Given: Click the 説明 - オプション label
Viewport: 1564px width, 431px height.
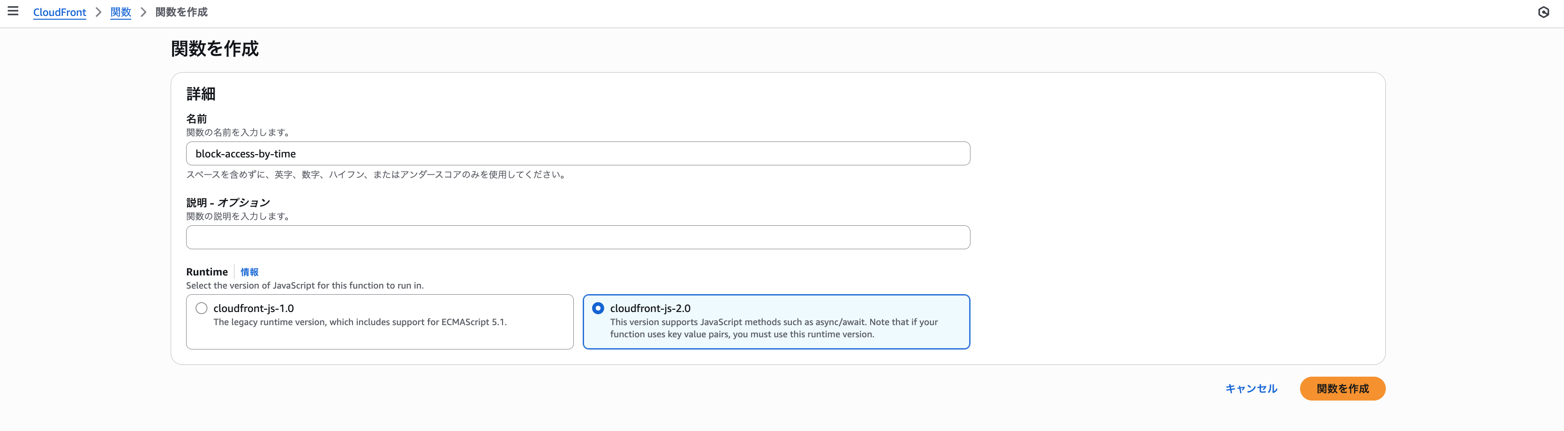Looking at the screenshot, I should coord(228,203).
